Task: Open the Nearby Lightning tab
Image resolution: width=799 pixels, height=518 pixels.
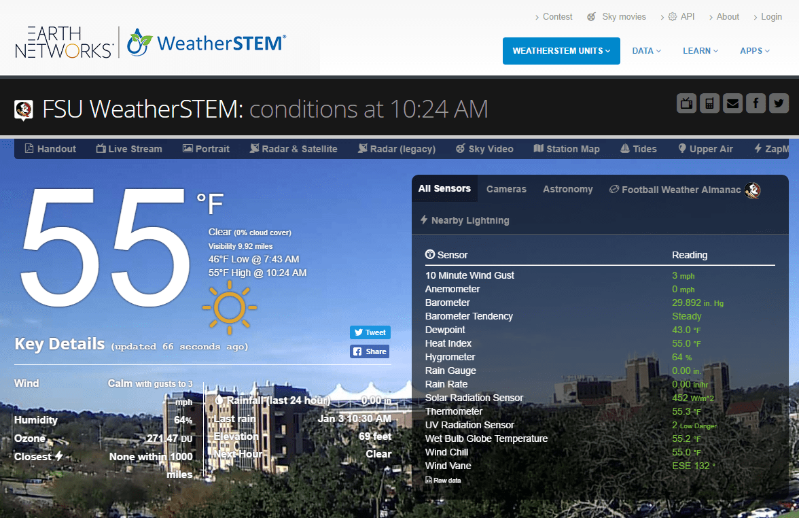Action: pyautogui.click(x=465, y=220)
